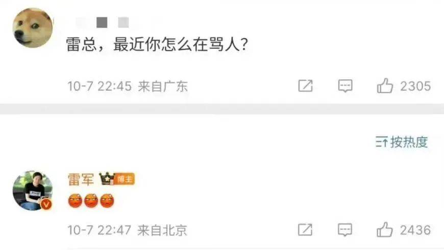
Task: Open the doge avatar commenter's profile
Action: (x=33, y=27)
